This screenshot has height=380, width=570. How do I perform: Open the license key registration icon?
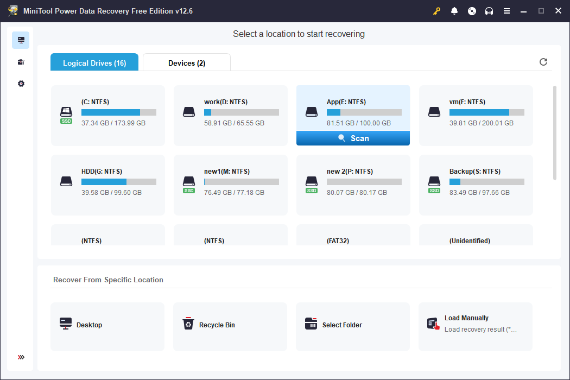click(x=436, y=10)
